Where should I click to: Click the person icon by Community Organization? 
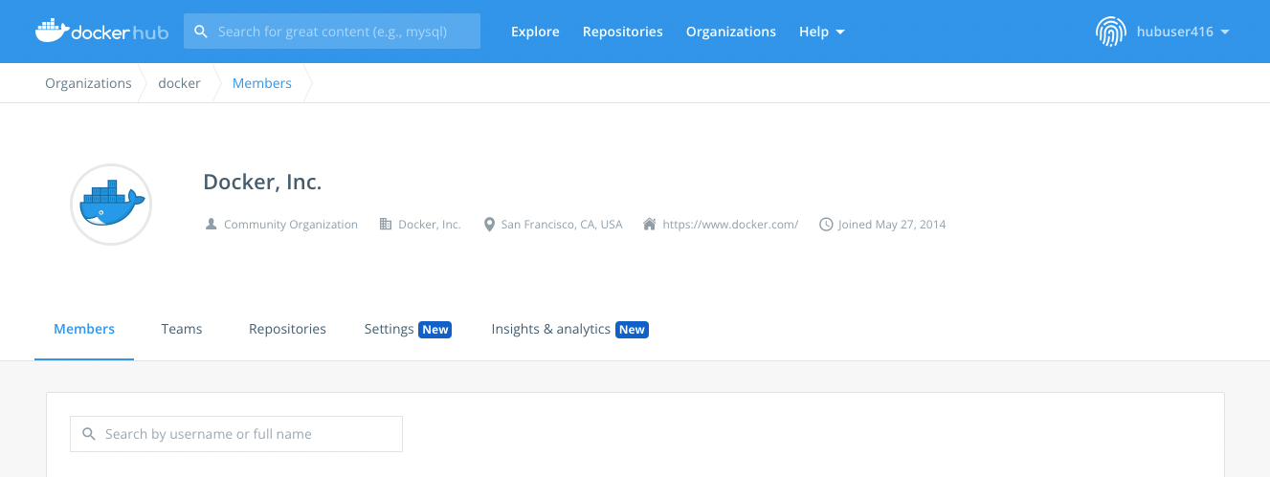click(212, 225)
